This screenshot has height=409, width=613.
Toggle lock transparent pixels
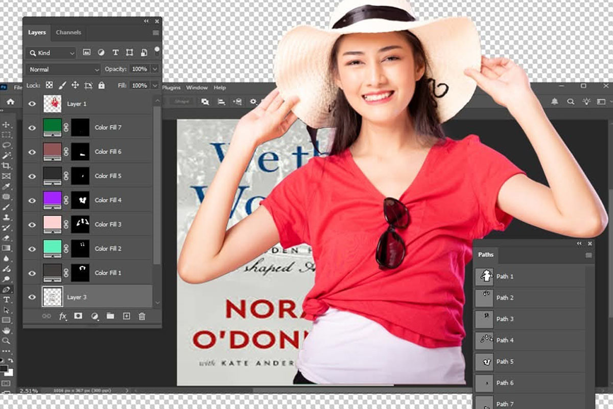click(x=49, y=85)
